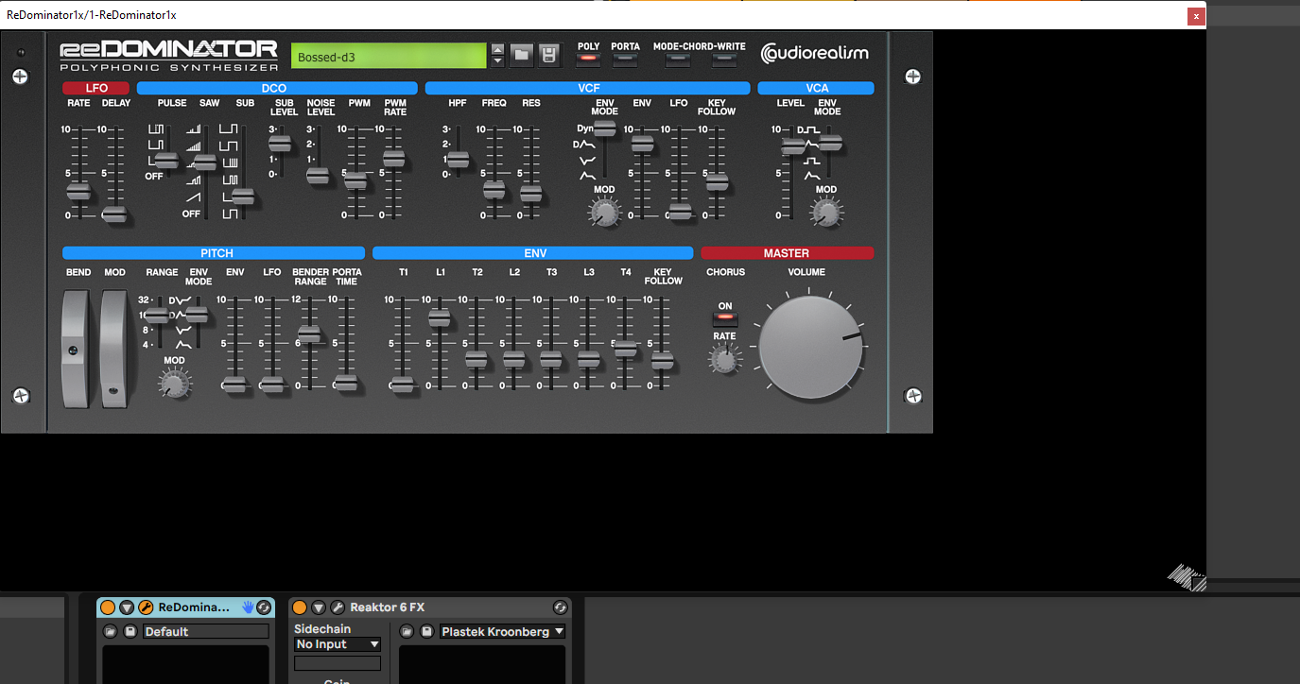This screenshot has height=684, width=1300.
Task: Click the Bossed-d3 preset name display
Action: point(390,56)
